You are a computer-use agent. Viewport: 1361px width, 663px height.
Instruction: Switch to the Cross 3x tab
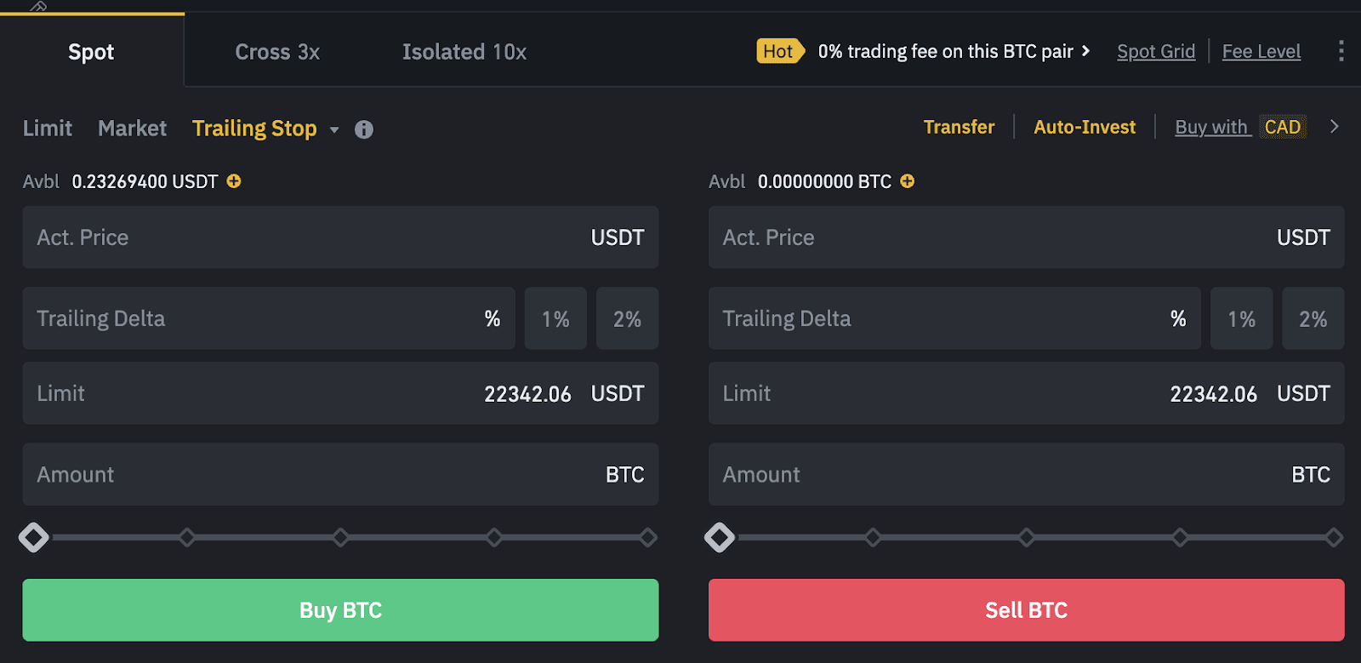click(x=277, y=52)
